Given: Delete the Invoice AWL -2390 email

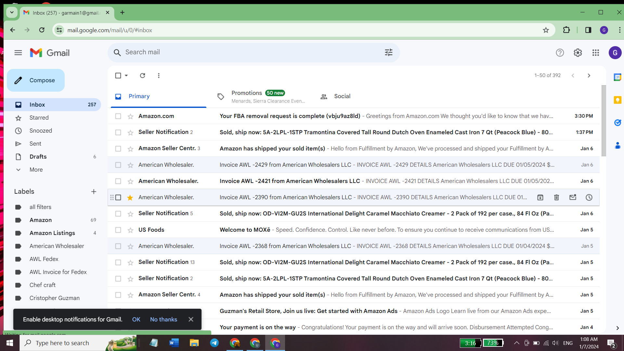Looking at the screenshot, I should (556, 197).
